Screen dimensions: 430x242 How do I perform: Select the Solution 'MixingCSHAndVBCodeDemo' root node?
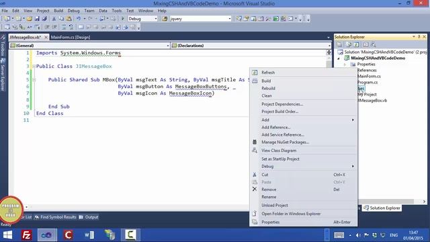pyautogui.click(x=382, y=52)
